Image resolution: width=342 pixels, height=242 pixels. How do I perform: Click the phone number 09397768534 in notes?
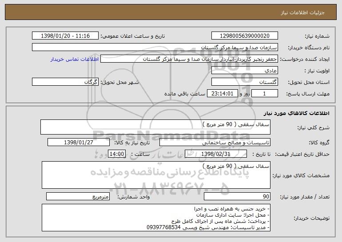pyautogui.click(x=163, y=227)
